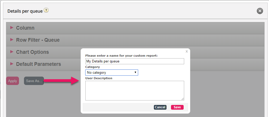Click the report name prompt label
Screen dimensions: 269x117
[121, 56]
